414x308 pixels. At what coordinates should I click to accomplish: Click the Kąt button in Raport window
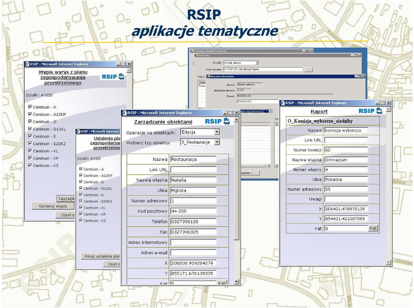pos(373,228)
